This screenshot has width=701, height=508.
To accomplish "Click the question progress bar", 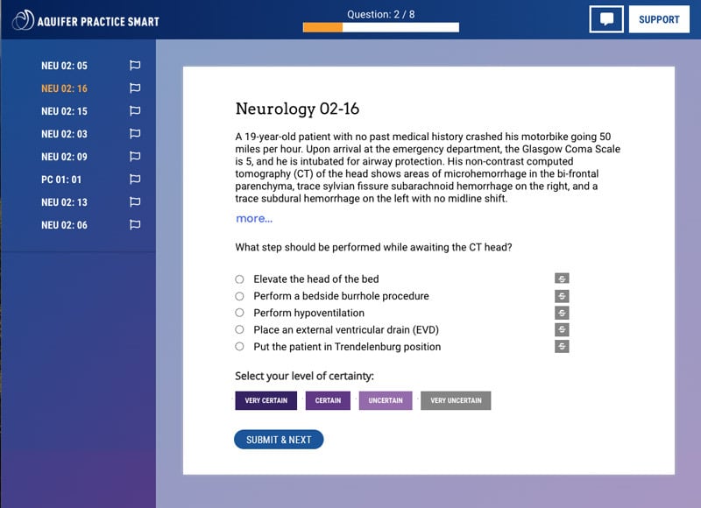I will [x=380, y=28].
